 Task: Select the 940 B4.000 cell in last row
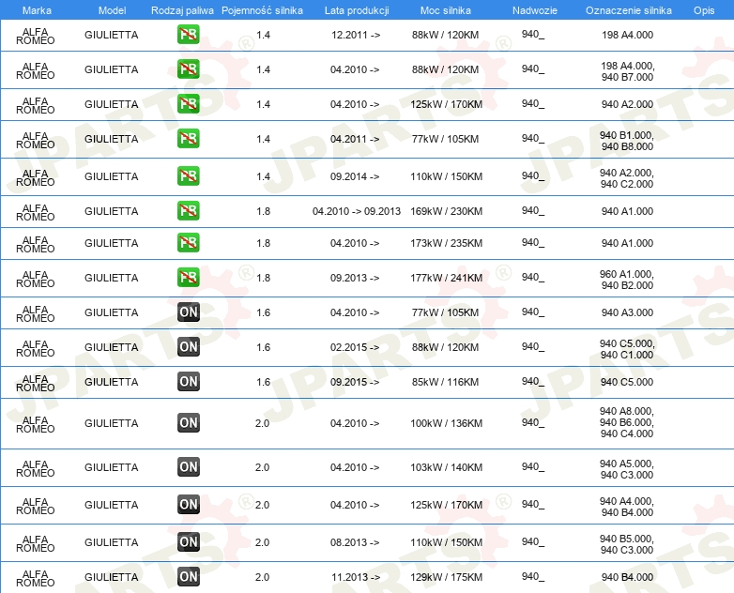point(627,577)
